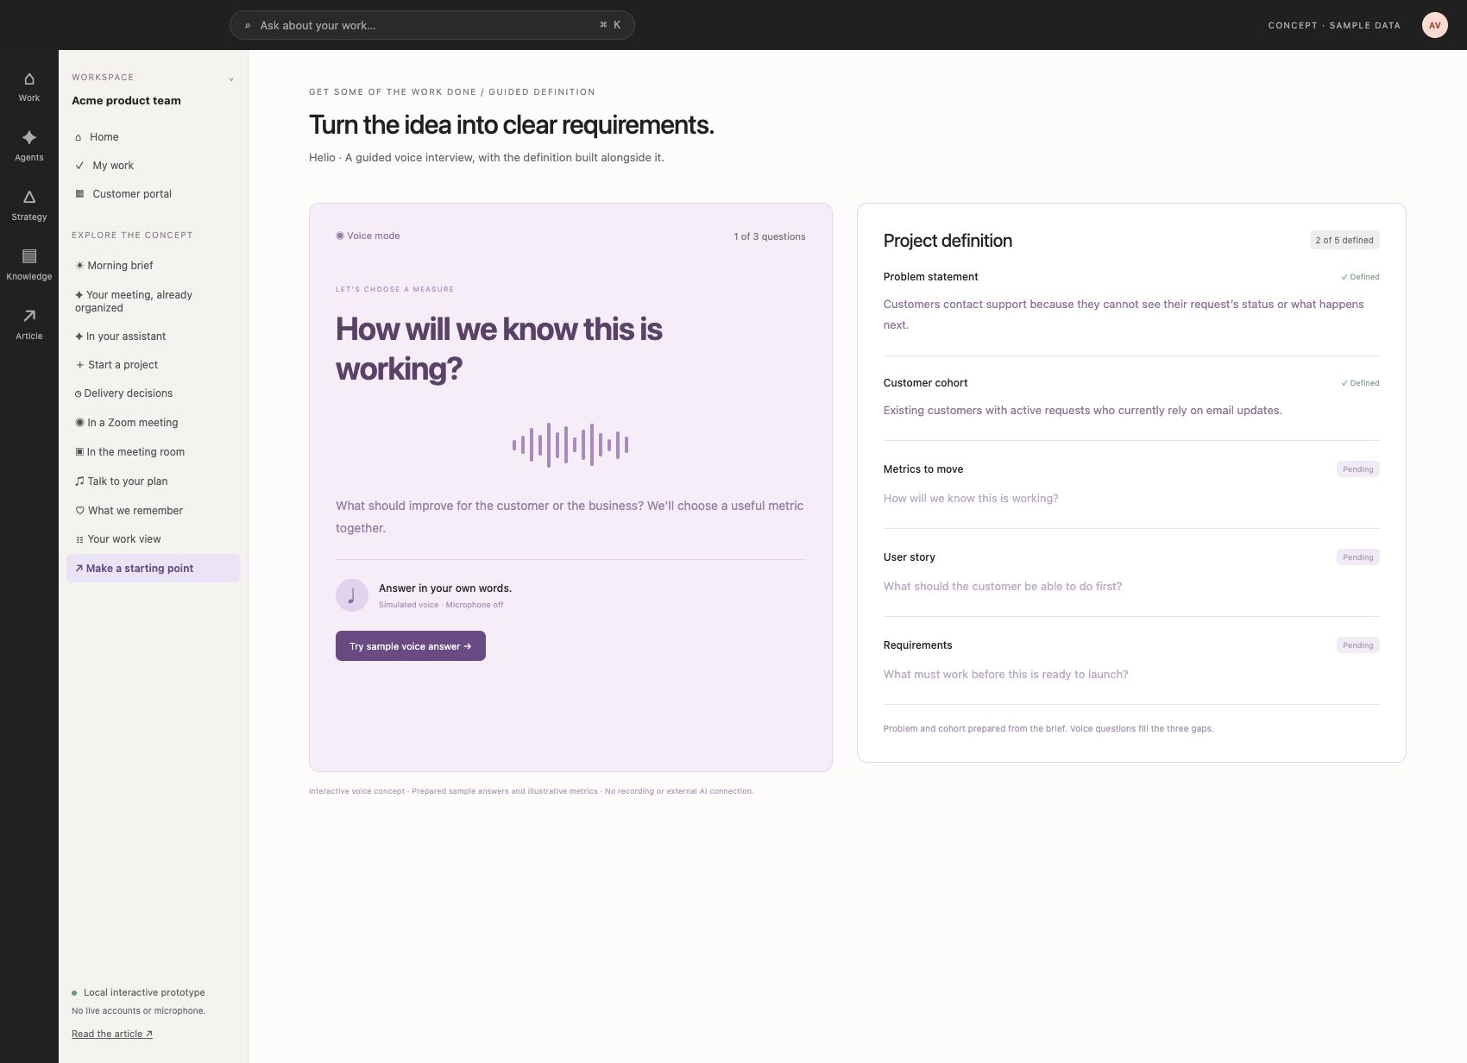The height and width of the screenshot is (1063, 1467).
Task: Click the search magnifier icon
Action: pyautogui.click(x=247, y=26)
